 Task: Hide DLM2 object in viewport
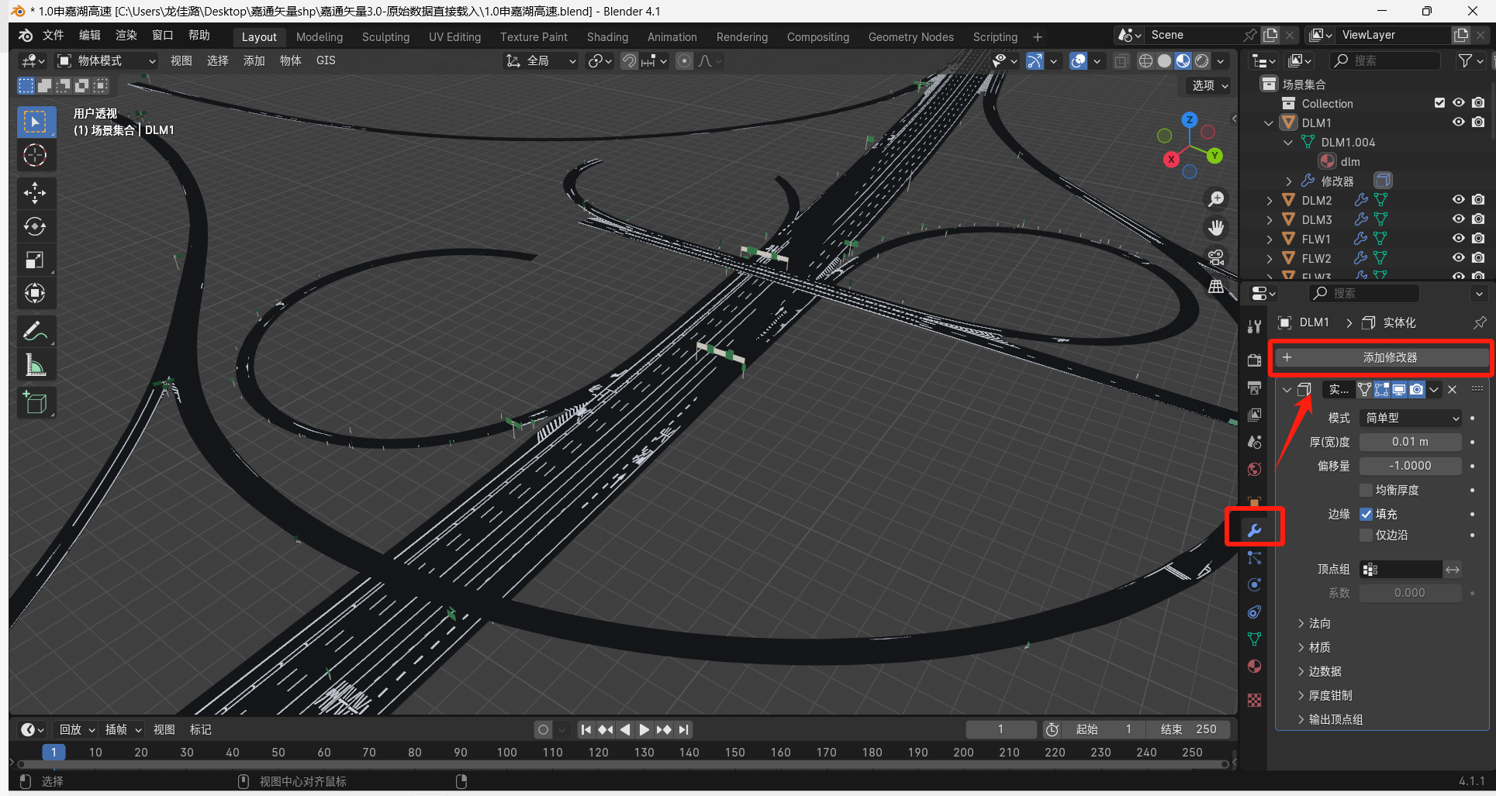click(x=1459, y=200)
